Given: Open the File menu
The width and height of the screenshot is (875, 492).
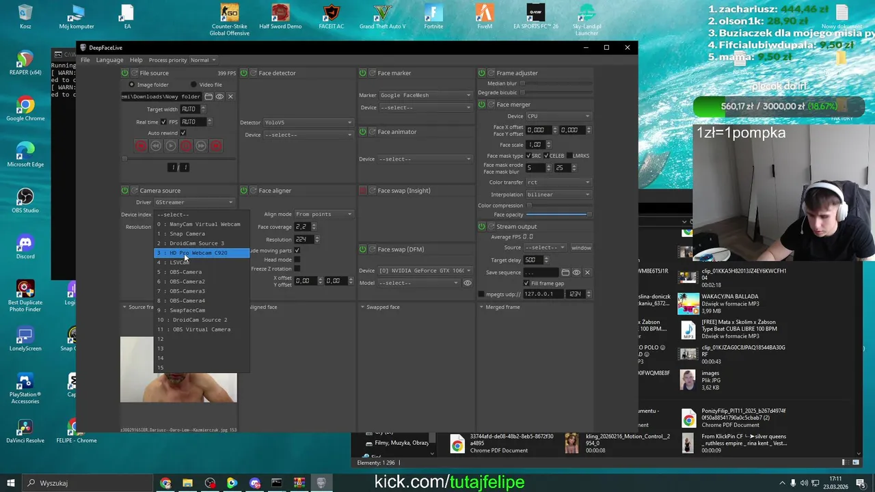Looking at the screenshot, I should pyautogui.click(x=85, y=60).
